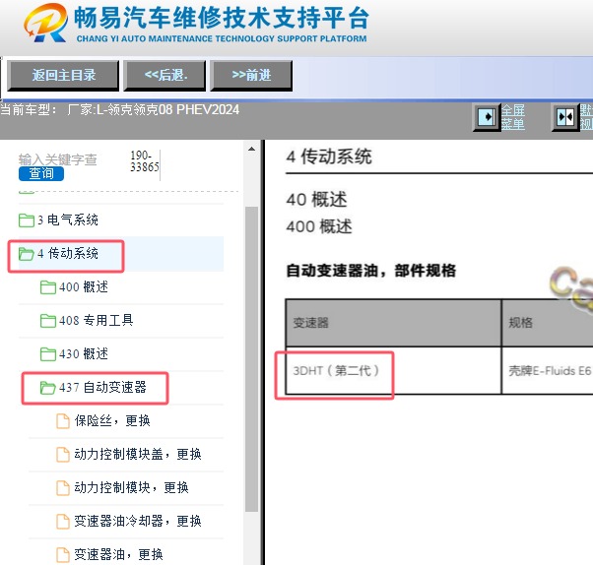Viewport: 593px width, 565px height.
Task: Click the page icon beside 动力控制模块，更换
Action: pos(63,488)
